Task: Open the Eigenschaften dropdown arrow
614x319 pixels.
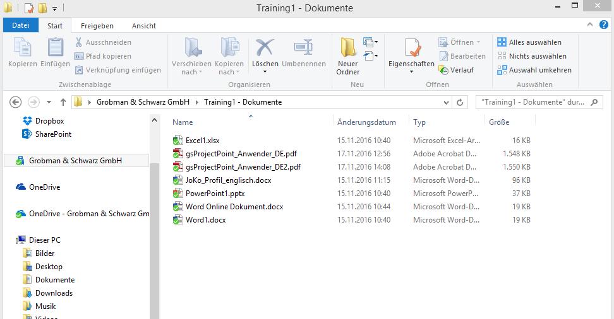Action: click(411, 72)
